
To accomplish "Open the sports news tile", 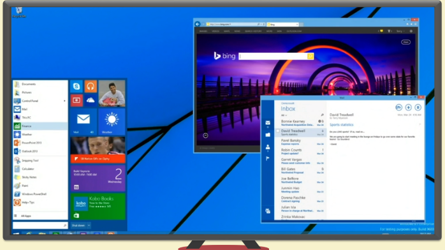I will tap(98, 150).
